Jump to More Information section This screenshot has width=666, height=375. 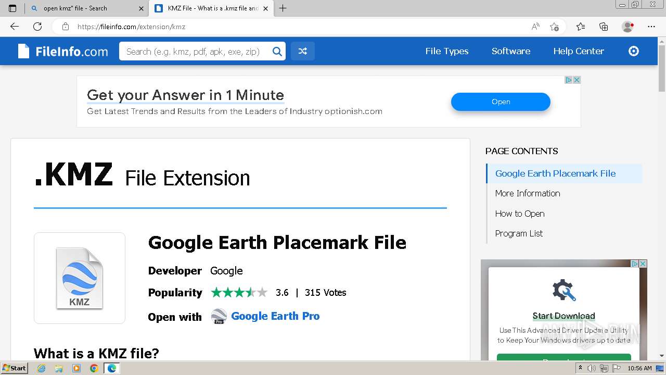tap(528, 193)
